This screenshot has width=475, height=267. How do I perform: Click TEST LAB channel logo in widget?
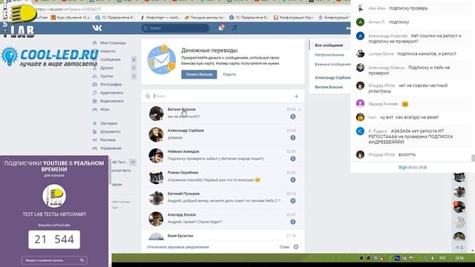tap(54, 196)
